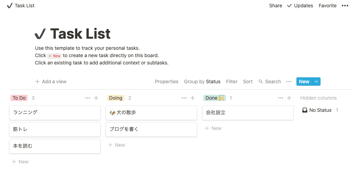Image resolution: width=352 pixels, height=185 pixels.
Task: Click the line about adding context or subtasks
Action: tap(102, 63)
